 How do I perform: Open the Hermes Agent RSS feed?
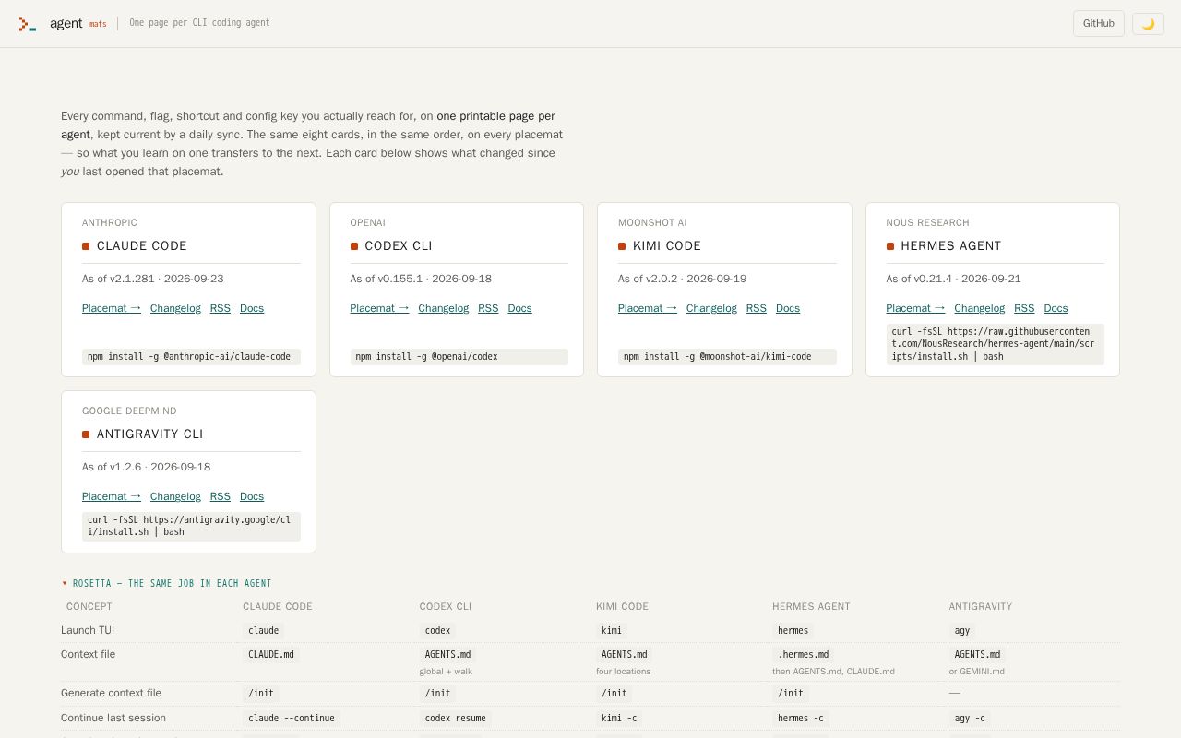(1024, 308)
